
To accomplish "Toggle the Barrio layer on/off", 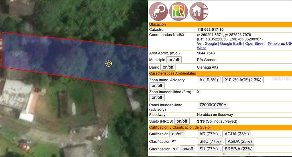I will tap(168, 67).
